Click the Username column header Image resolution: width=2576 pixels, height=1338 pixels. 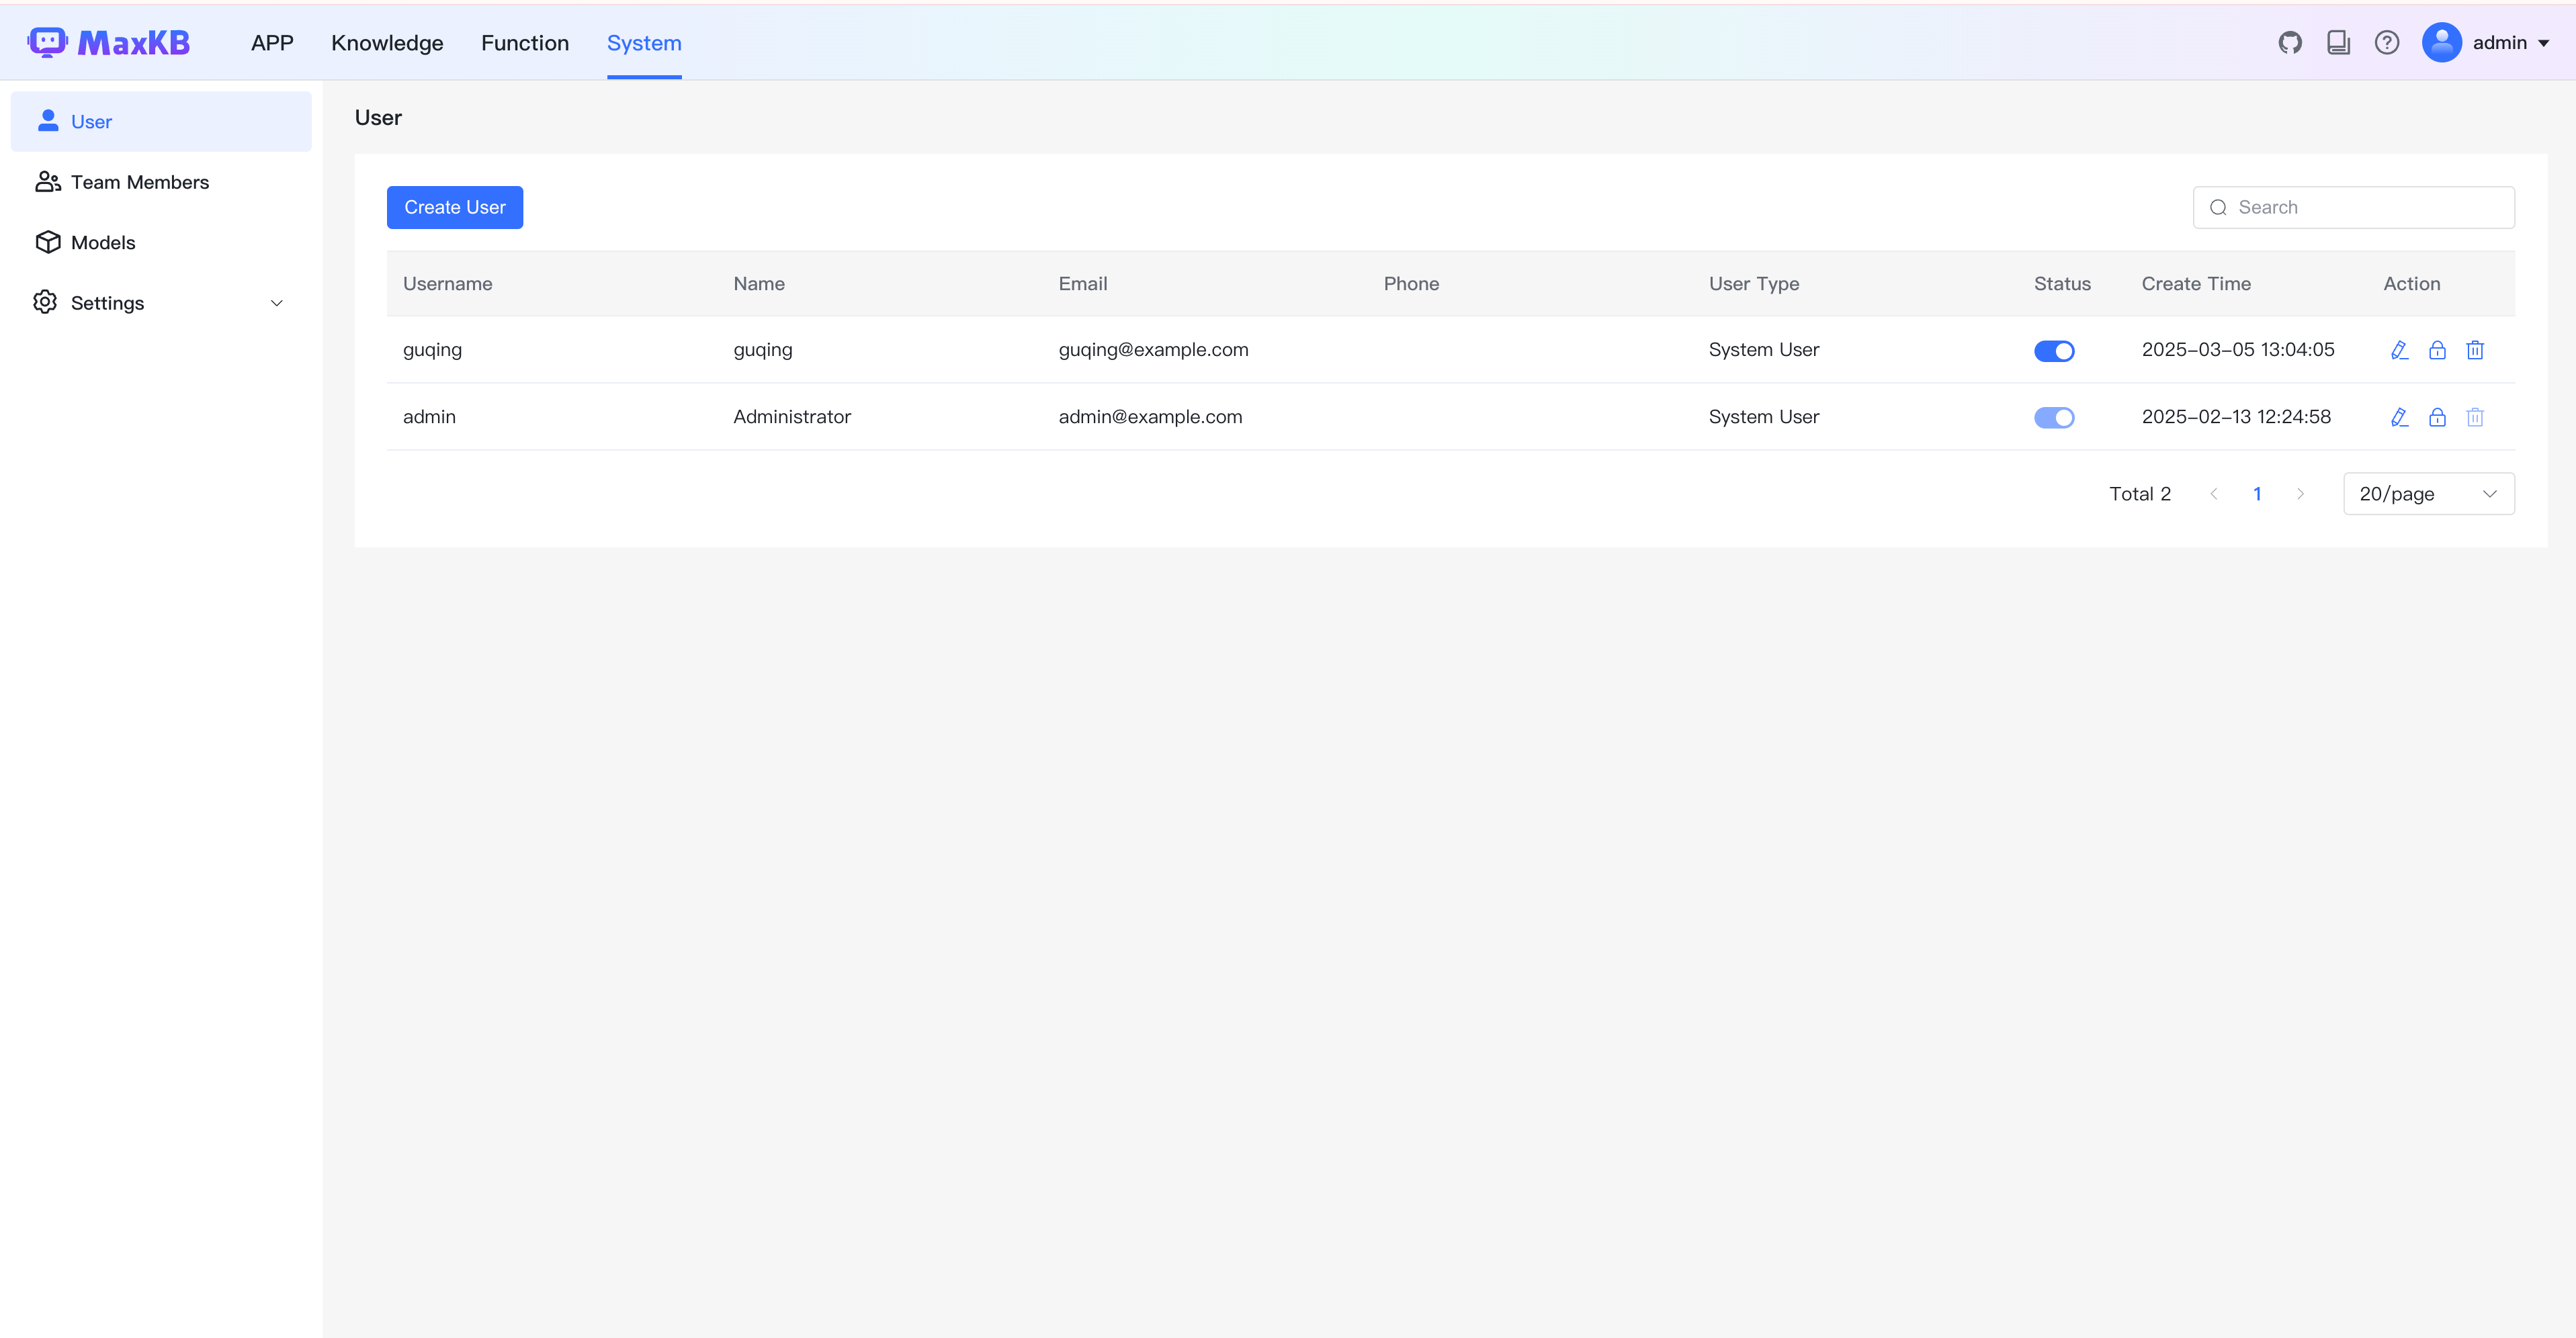pos(447,284)
